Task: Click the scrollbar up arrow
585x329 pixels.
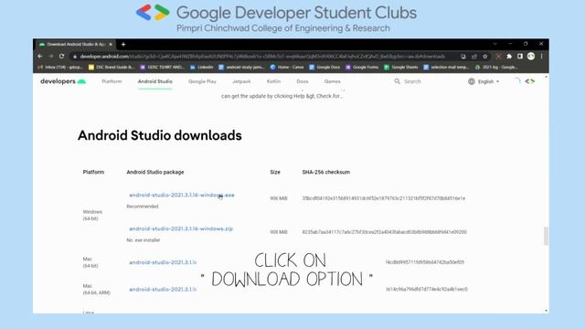Action: pyautogui.click(x=546, y=77)
